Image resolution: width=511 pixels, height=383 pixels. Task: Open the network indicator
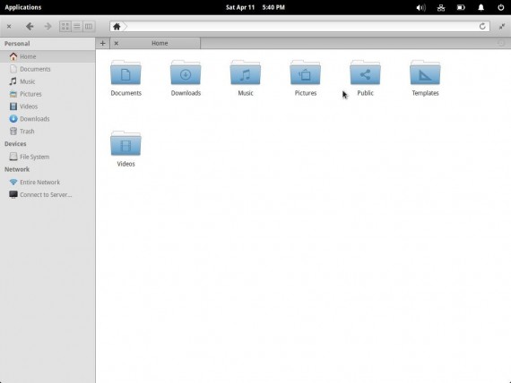[441, 7]
